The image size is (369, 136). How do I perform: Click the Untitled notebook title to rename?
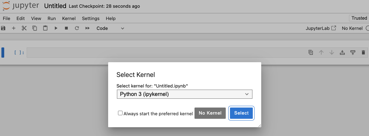click(x=55, y=6)
